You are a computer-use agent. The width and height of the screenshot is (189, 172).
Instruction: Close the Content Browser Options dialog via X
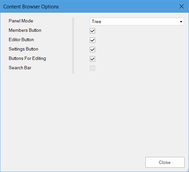click(182, 6)
